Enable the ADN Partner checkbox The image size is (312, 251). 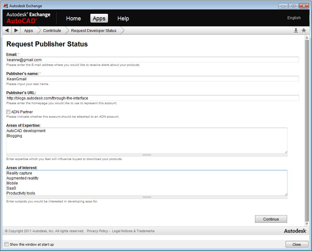point(9,112)
